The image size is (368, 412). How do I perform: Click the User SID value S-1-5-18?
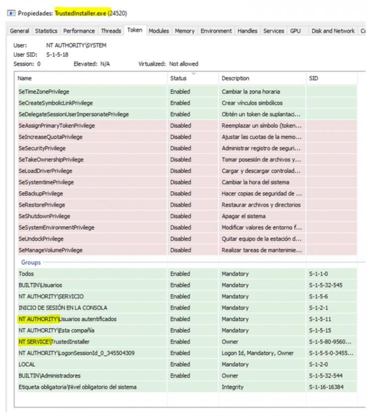coord(57,55)
